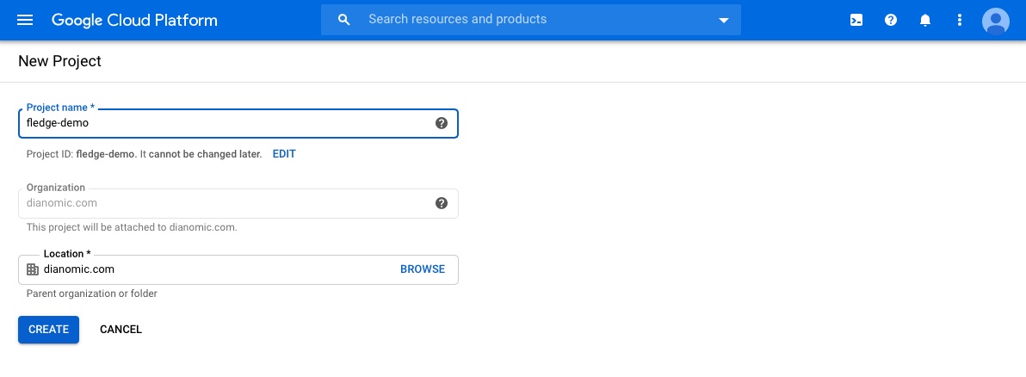Edit the Project ID via EDIT link
This screenshot has height=377, width=1026.
point(284,154)
